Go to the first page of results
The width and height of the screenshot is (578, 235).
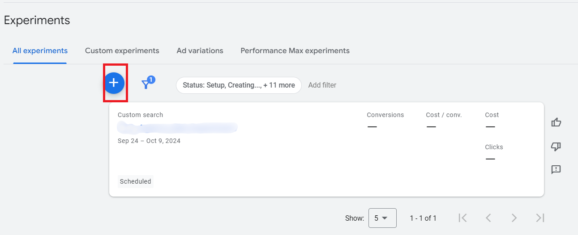click(463, 218)
